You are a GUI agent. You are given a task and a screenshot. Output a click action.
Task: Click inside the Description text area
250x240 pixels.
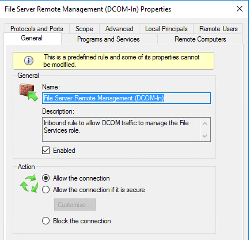click(122, 129)
